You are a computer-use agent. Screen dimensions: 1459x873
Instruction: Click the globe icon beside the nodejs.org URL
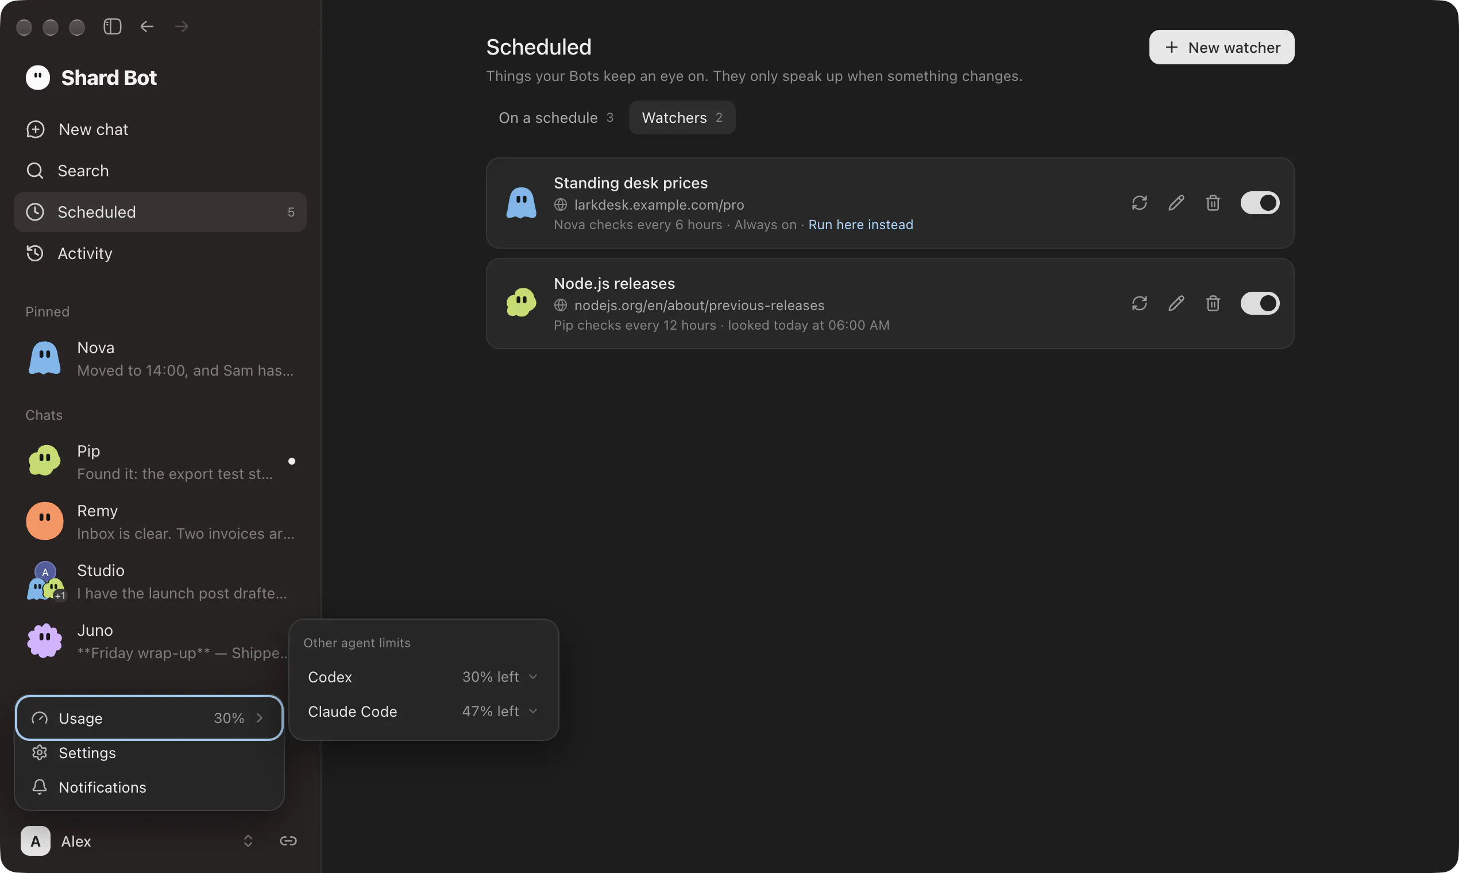click(x=561, y=306)
